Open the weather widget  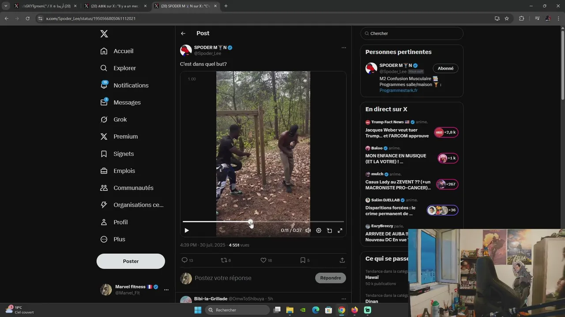20,310
